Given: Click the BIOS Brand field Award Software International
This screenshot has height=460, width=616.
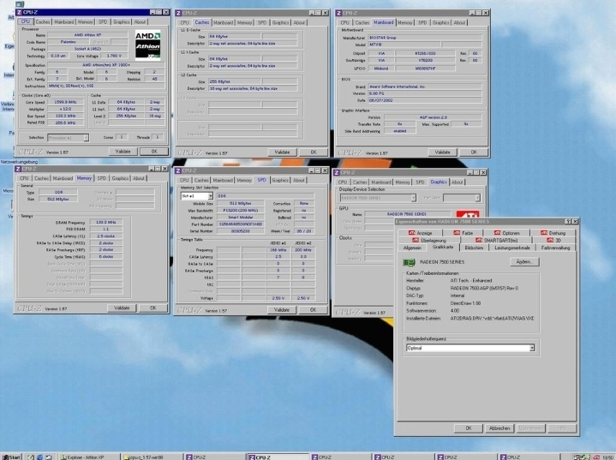Looking at the screenshot, I should pyautogui.click(x=425, y=87).
